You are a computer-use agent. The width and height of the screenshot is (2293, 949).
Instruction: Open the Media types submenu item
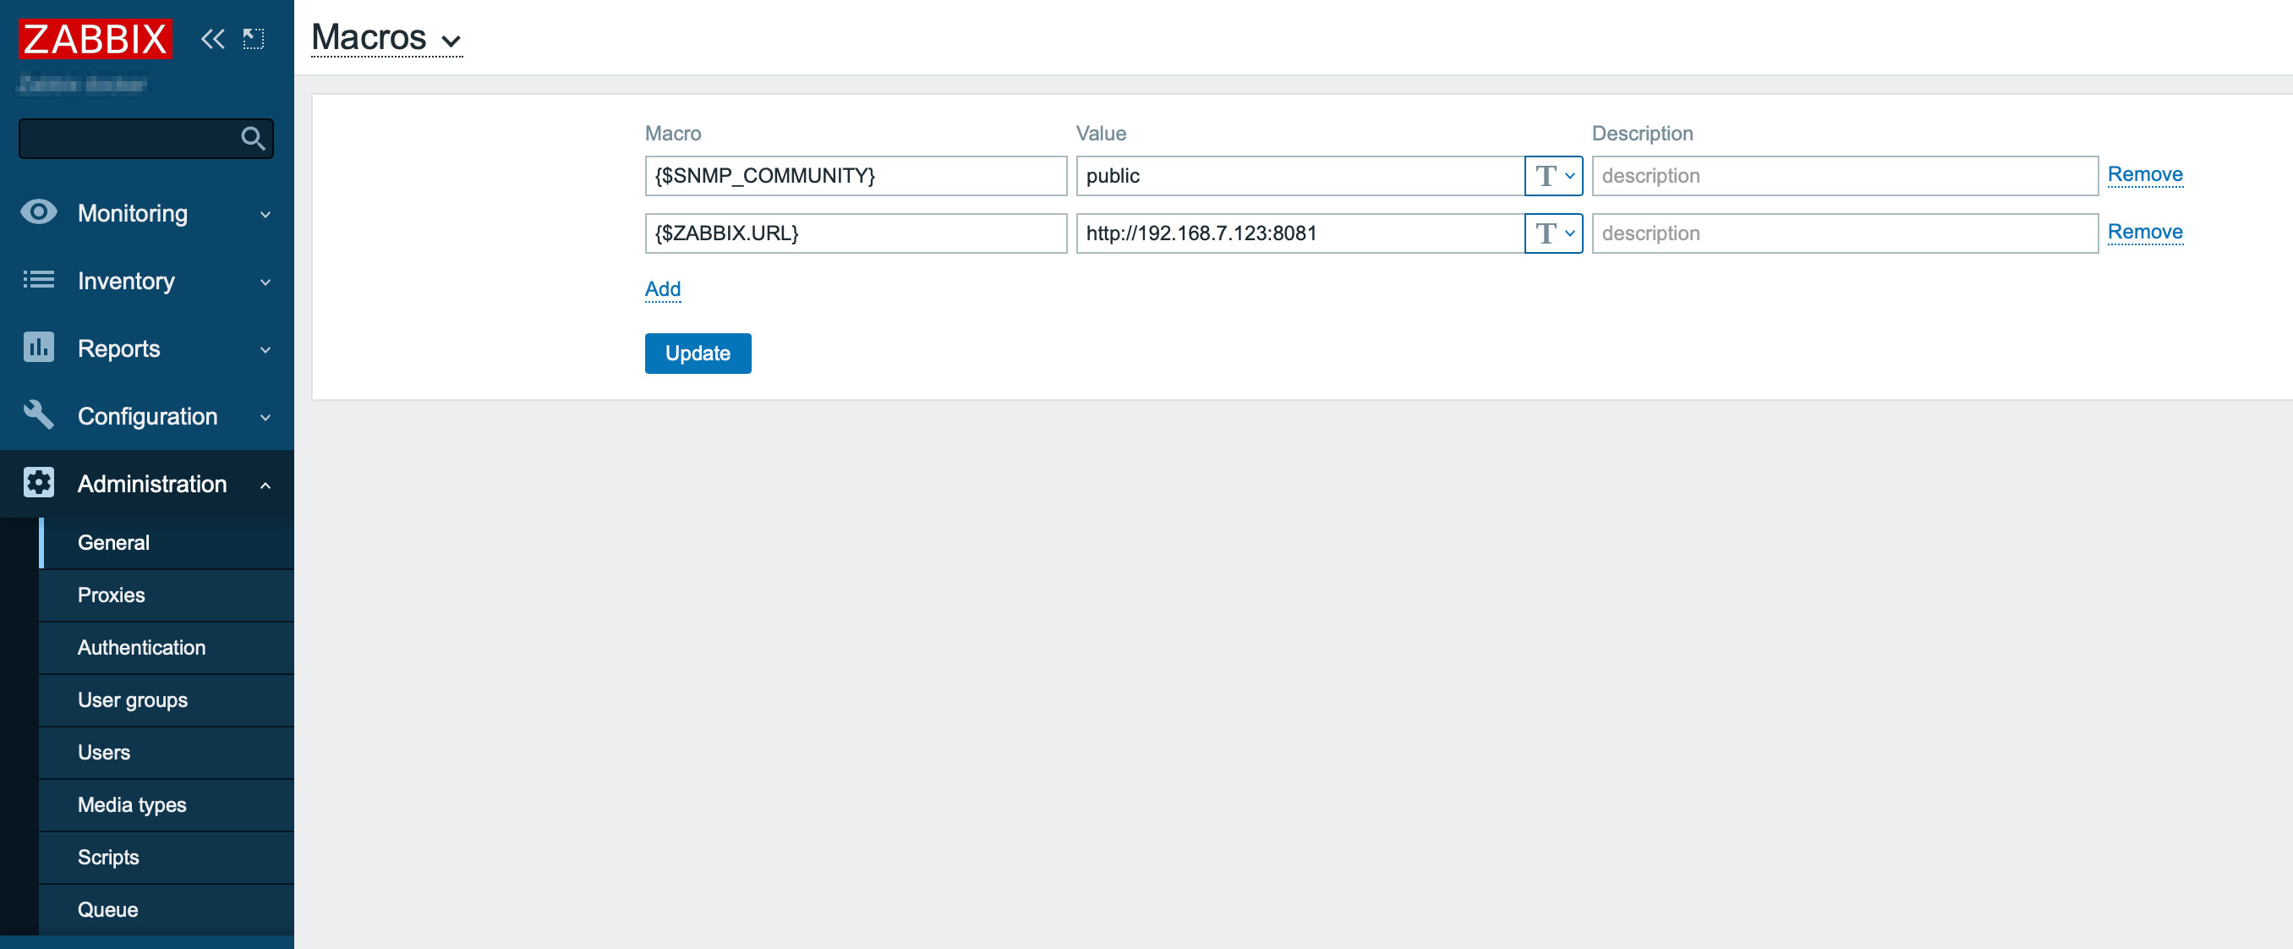click(x=132, y=804)
